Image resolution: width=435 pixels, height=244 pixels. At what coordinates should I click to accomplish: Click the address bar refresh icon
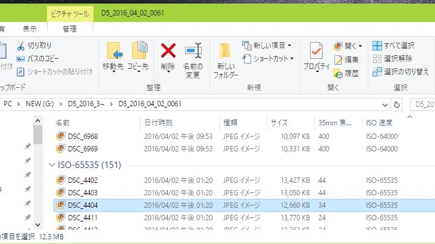point(397,104)
